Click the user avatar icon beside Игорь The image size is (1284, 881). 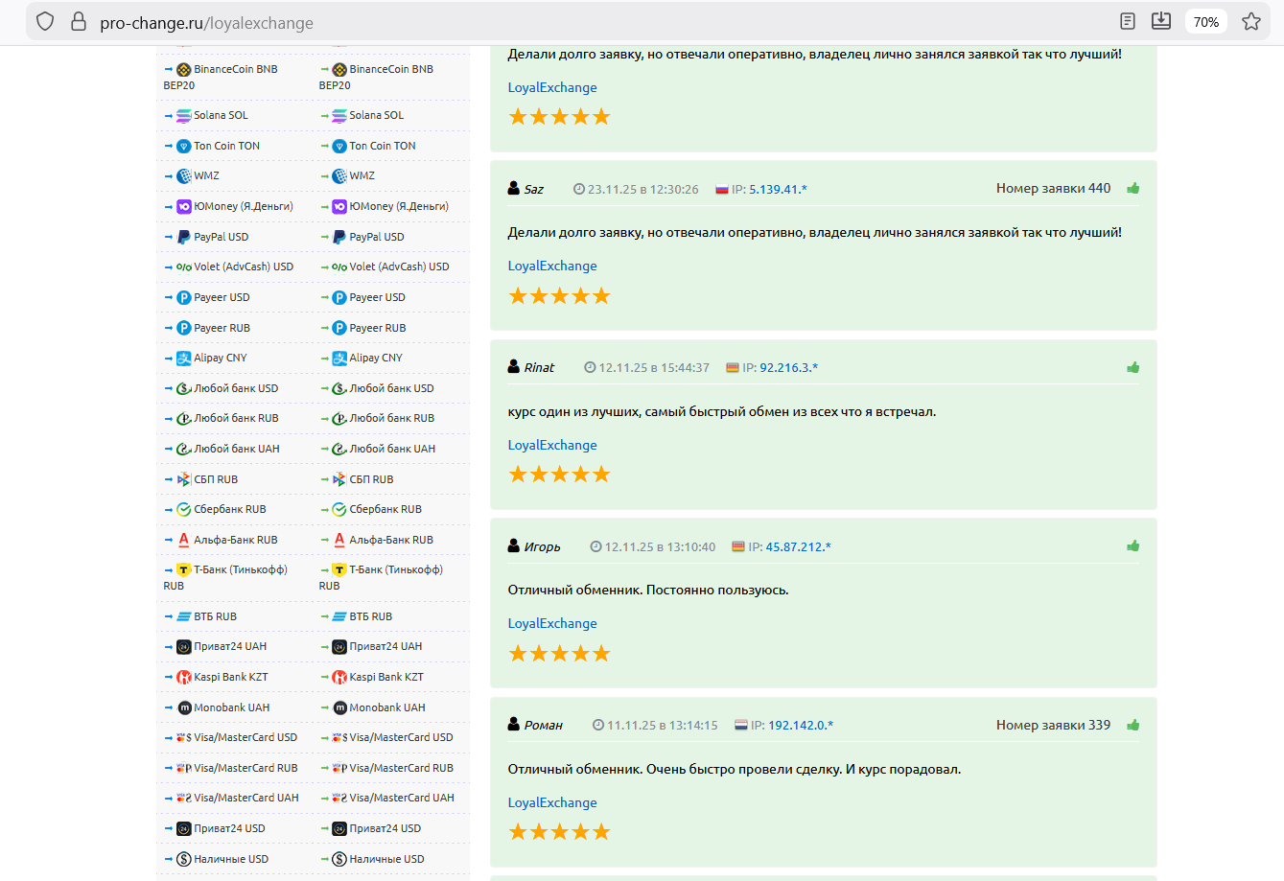514,546
